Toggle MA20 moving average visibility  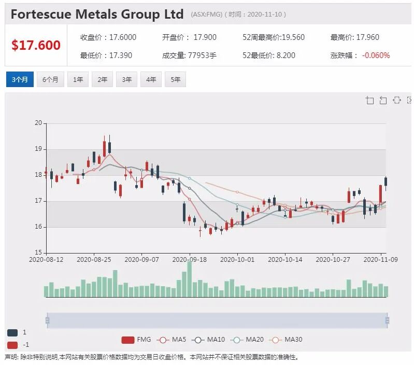pyautogui.click(x=247, y=340)
